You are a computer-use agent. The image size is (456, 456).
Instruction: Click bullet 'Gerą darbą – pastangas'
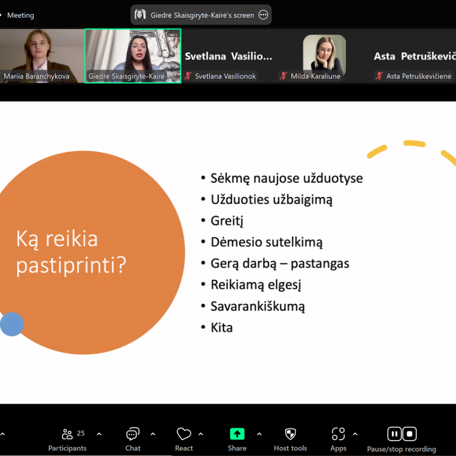tap(280, 263)
